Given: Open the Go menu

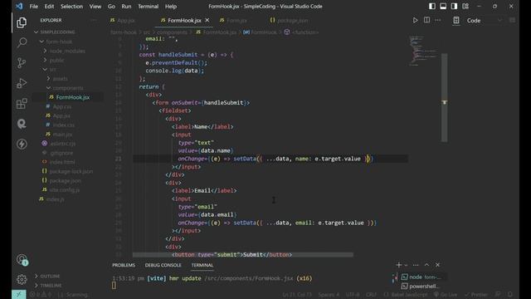Looking at the screenshot, I should pyautogui.click(x=111, y=6).
